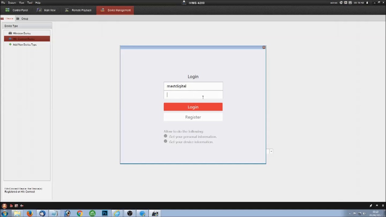
Task: Click the empty password field
Action: pyautogui.click(x=193, y=95)
